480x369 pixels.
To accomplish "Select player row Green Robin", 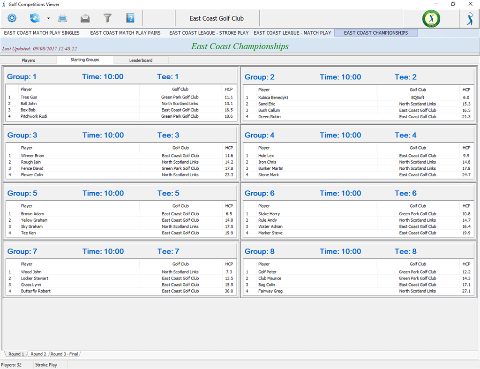I will click(x=359, y=117).
